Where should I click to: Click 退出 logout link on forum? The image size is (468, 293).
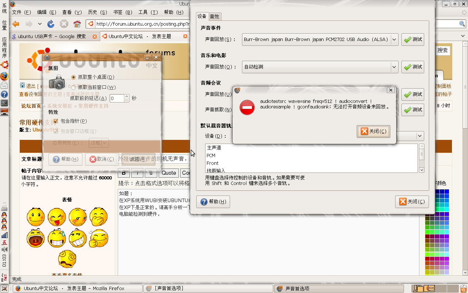31,86
